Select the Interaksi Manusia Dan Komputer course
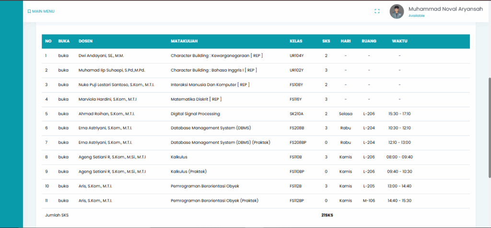This screenshot has width=491, height=228. 210,85
